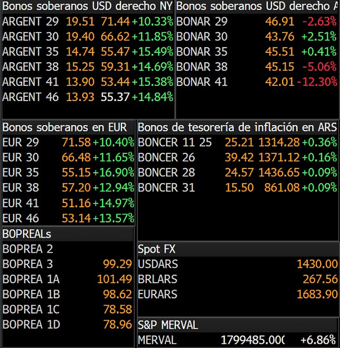Click the BOPREA 1A ticker
The height and width of the screenshot is (348, 340).
(x=31, y=279)
